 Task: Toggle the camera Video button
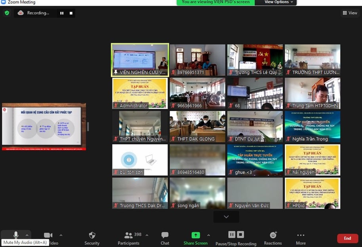pos(48,236)
